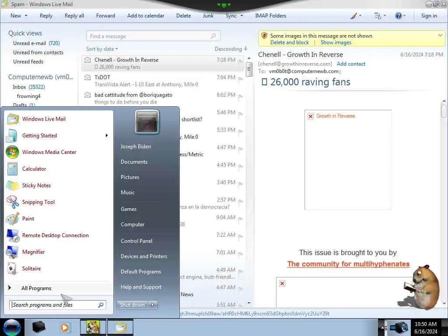The width and height of the screenshot is (448, 336).
Task: Flag the bad cattitude 6:02 PM message
Action: [x=240, y=96]
